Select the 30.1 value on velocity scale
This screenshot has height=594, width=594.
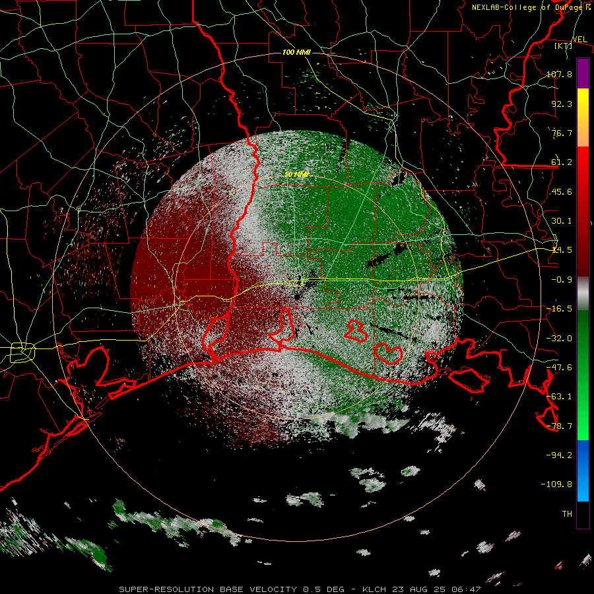coord(562,221)
